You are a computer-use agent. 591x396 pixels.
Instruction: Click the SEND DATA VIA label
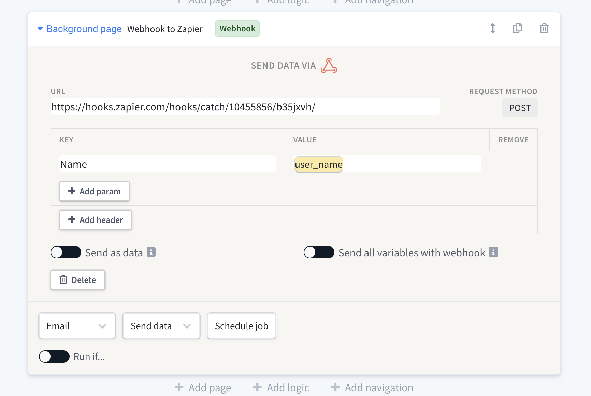(x=284, y=66)
